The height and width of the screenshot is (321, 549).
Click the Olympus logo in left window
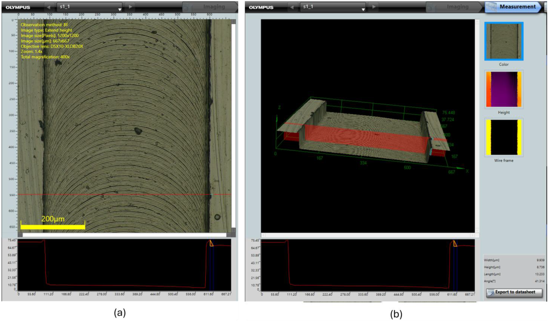[18, 7]
